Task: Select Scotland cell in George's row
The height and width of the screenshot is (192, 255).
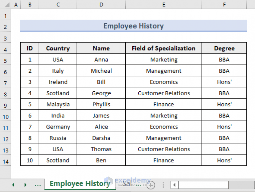Action: point(58,93)
